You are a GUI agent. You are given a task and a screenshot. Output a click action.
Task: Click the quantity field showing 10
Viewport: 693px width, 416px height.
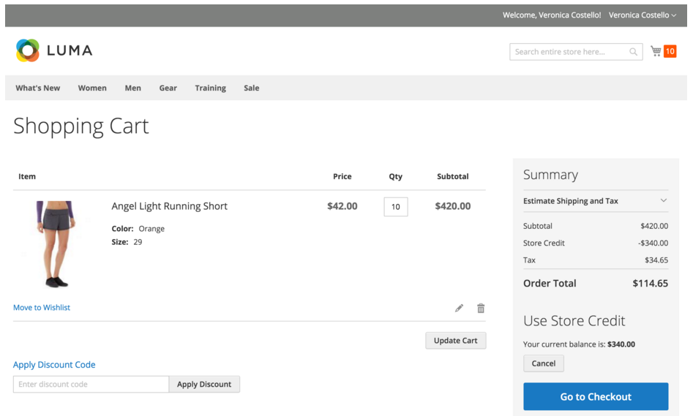(396, 207)
